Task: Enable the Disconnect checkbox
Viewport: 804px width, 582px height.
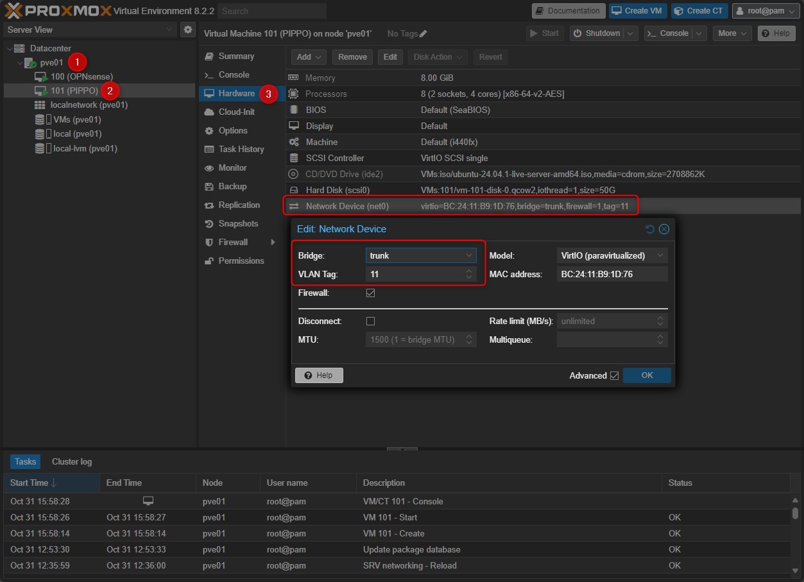Action: (x=370, y=321)
